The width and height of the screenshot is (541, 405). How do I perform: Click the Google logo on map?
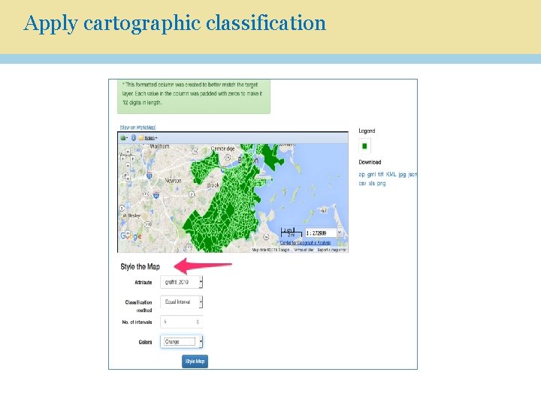(x=131, y=236)
